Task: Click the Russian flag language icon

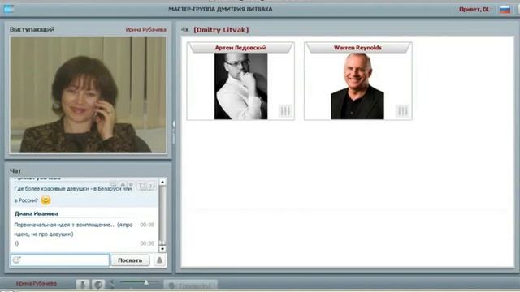Action: [x=505, y=9]
